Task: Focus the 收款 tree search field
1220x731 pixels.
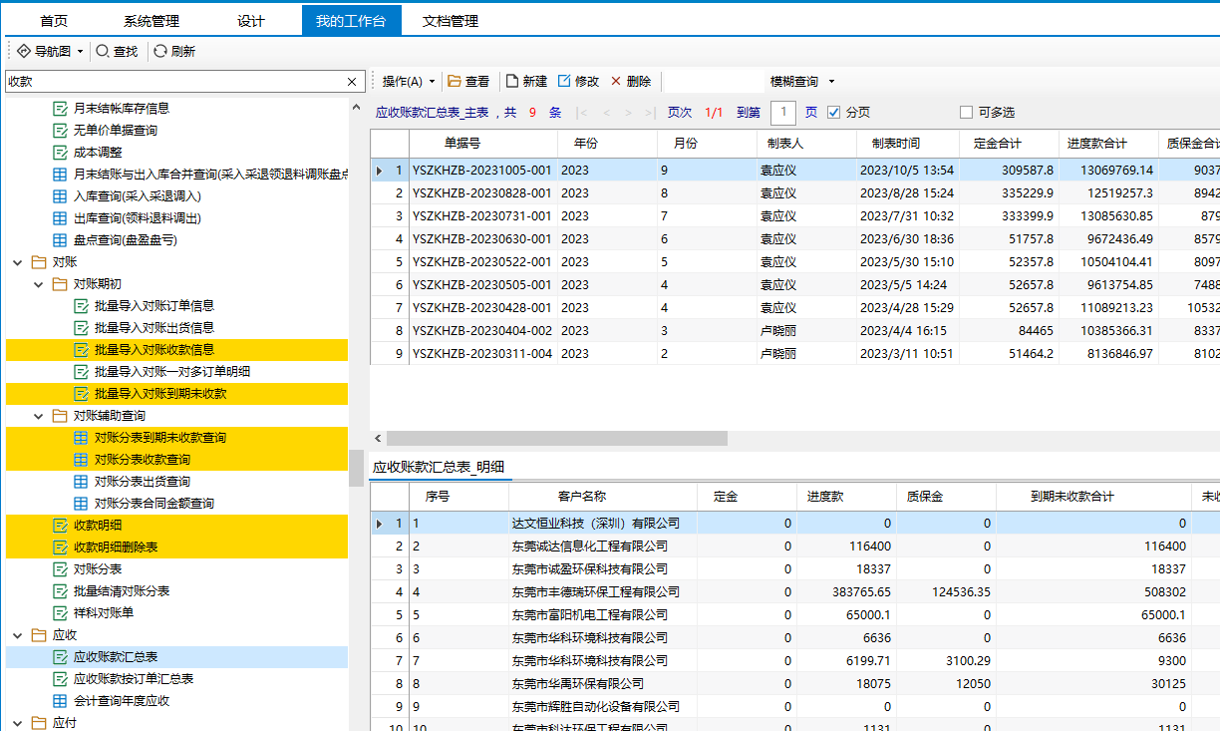Action: [174, 82]
